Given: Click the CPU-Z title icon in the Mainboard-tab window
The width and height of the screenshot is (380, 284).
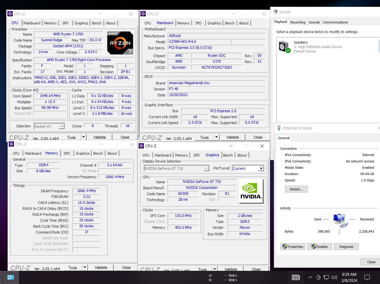Looking at the screenshot, I should click(x=143, y=14).
